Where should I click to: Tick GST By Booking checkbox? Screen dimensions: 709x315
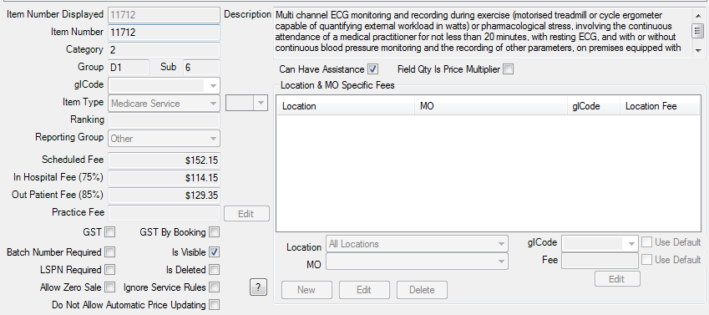[215, 232]
